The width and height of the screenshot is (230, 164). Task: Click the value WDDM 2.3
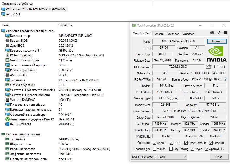pyautogui.click(x=66, y=124)
